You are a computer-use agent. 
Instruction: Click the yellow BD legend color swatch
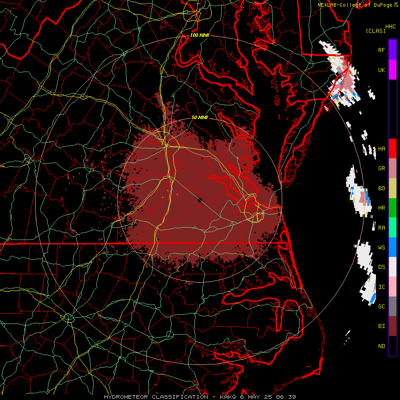point(392,188)
